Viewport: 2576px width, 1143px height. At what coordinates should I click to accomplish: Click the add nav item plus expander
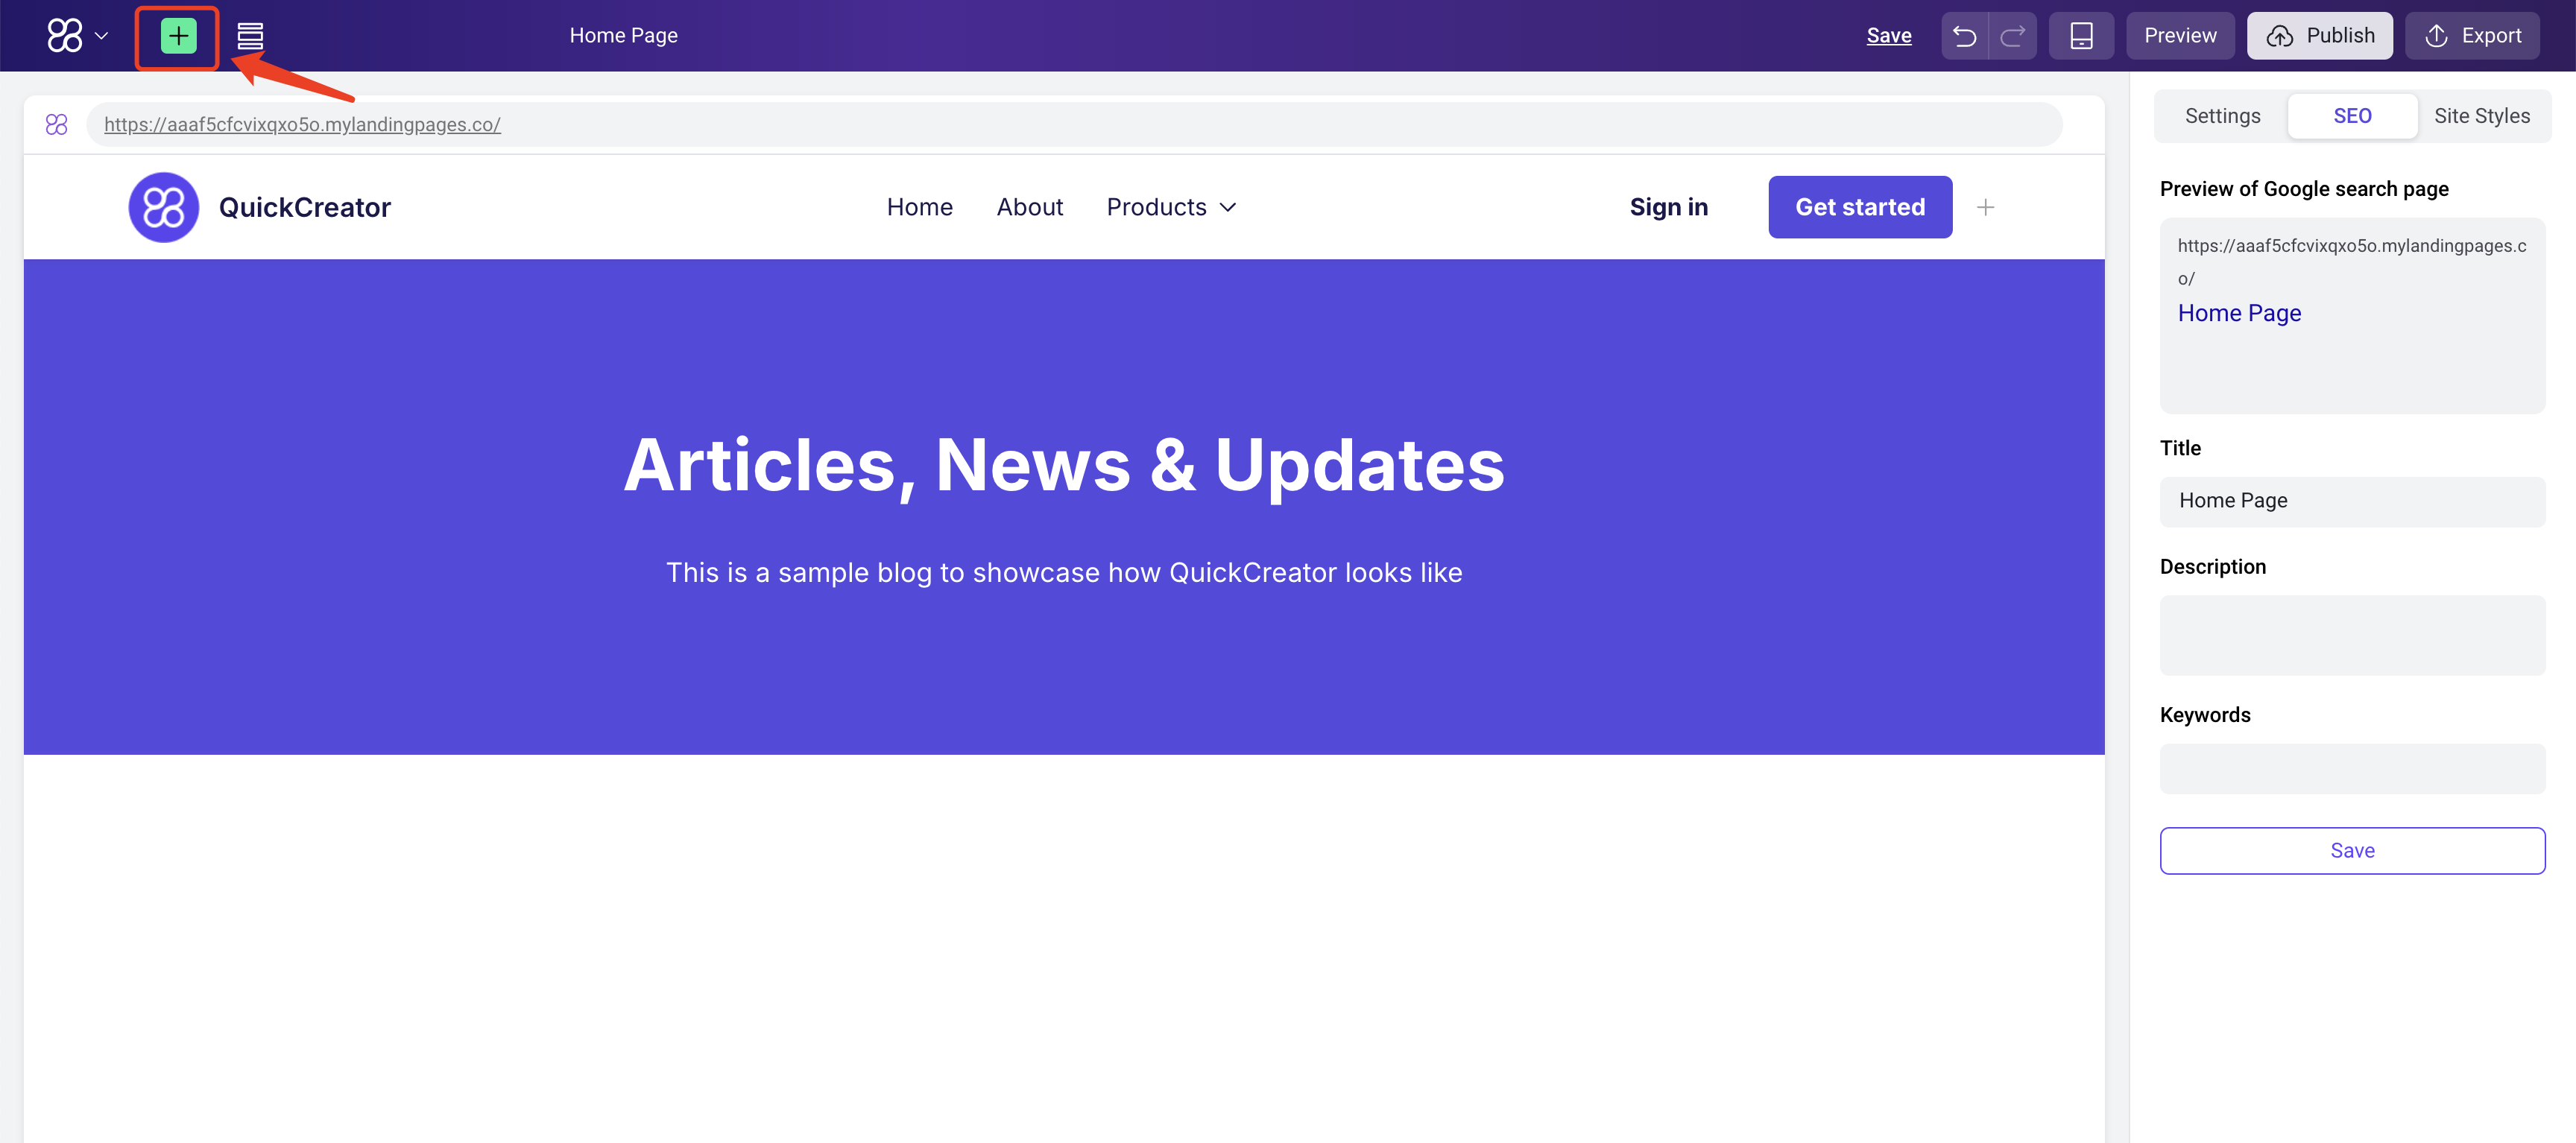point(1986,206)
